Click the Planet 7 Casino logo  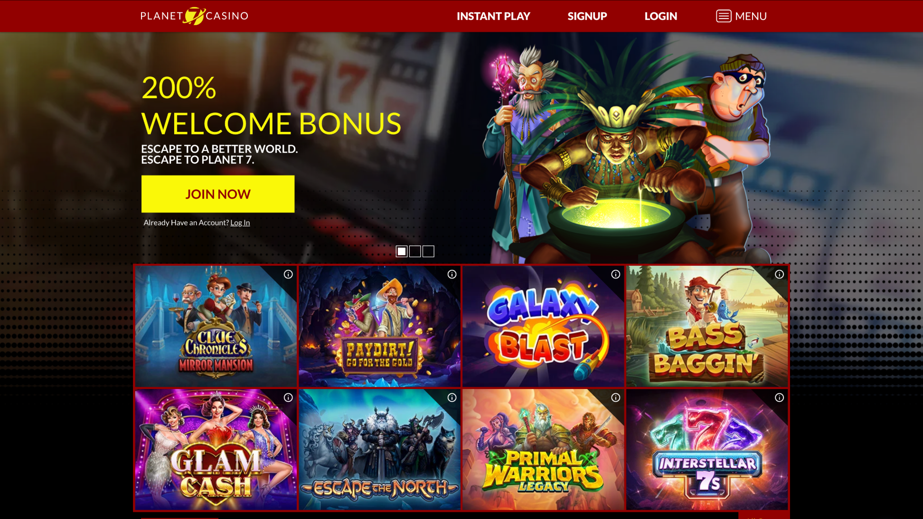tap(194, 16)
